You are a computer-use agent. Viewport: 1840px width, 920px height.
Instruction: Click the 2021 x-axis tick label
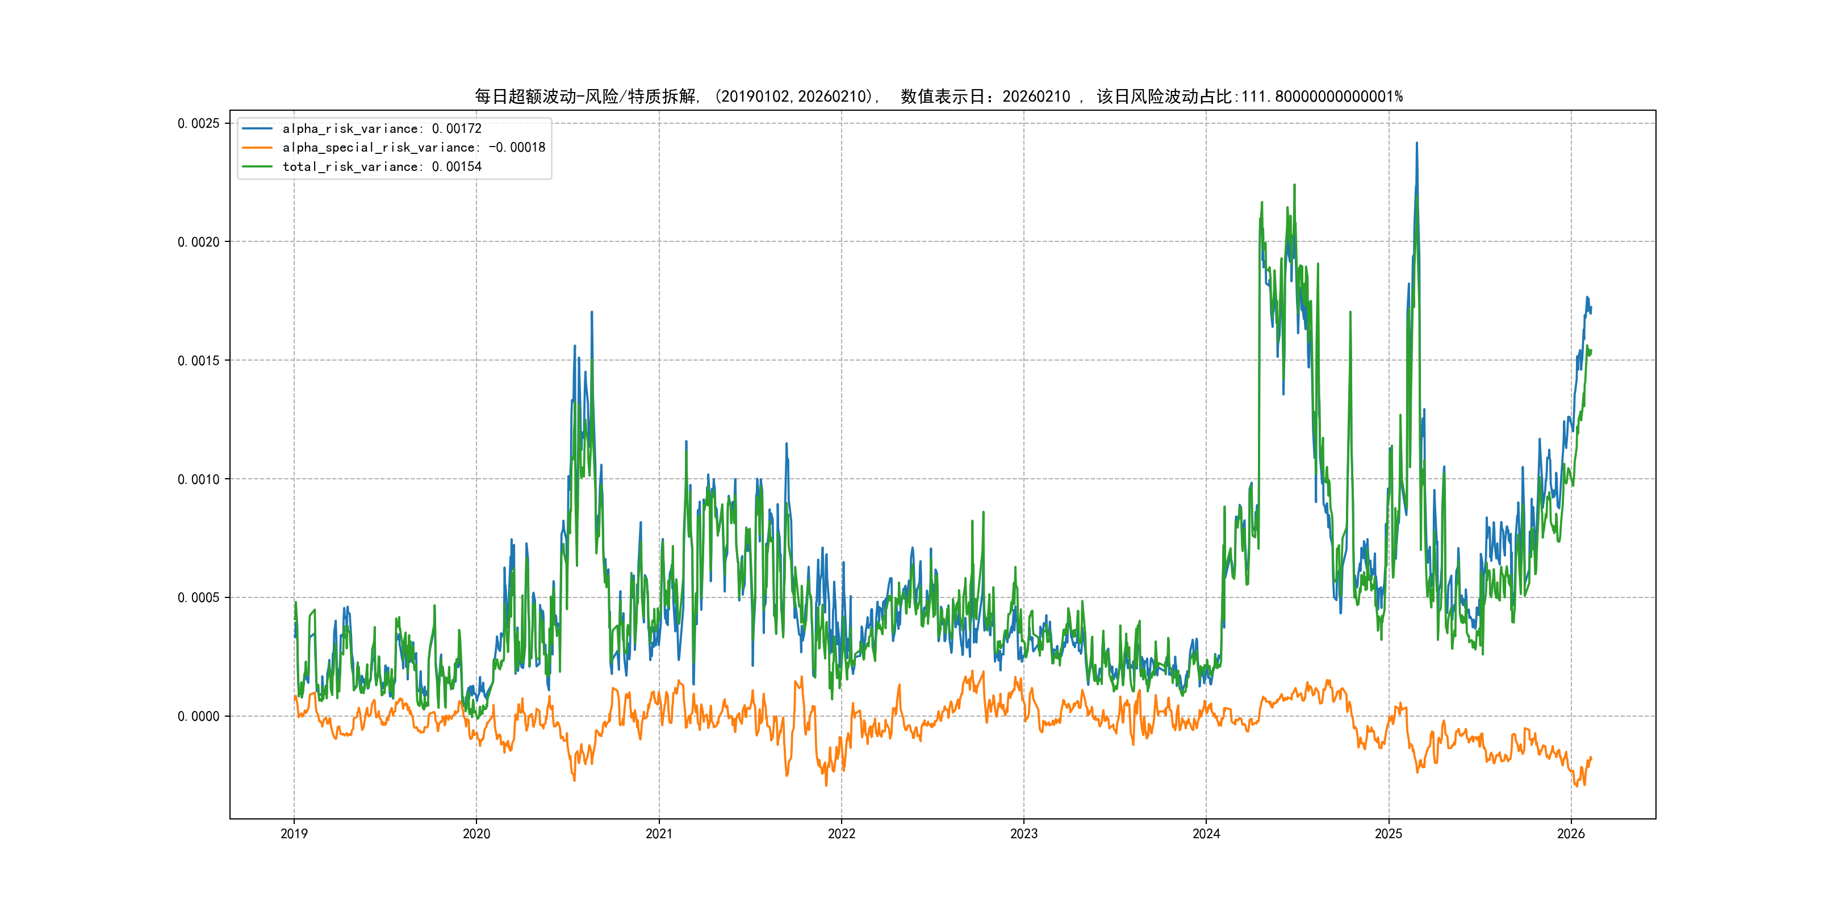click(x=659, y=834)
